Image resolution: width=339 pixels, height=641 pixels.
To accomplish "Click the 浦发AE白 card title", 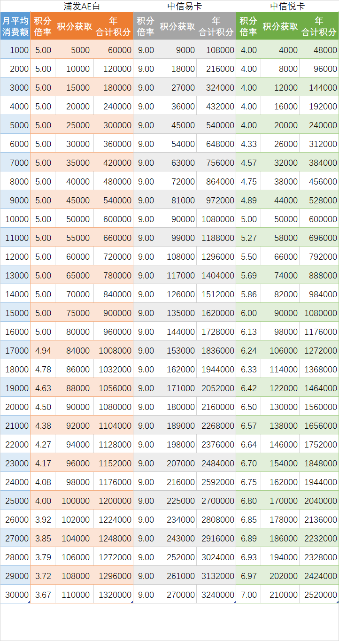I will click(82, 6).
